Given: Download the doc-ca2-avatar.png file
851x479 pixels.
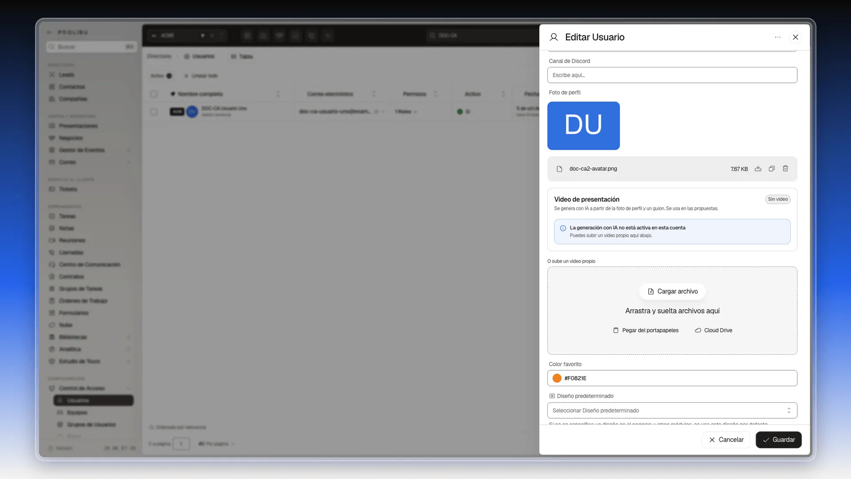Looking at the screenshot, I should pos(758,169).
